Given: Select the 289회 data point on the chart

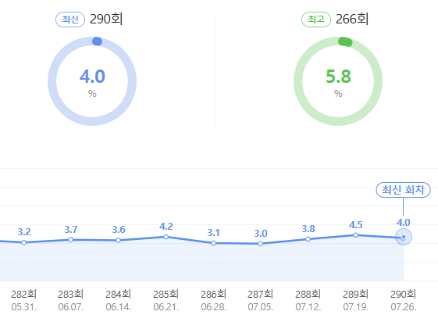Looking at the screenshot, I should click(355, 235).
